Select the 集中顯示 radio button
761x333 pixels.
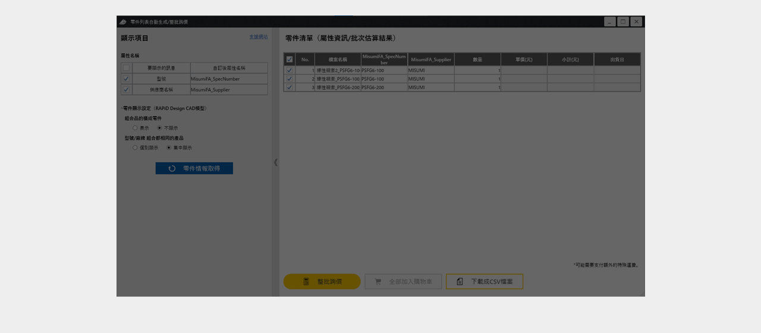click(169, 147)
